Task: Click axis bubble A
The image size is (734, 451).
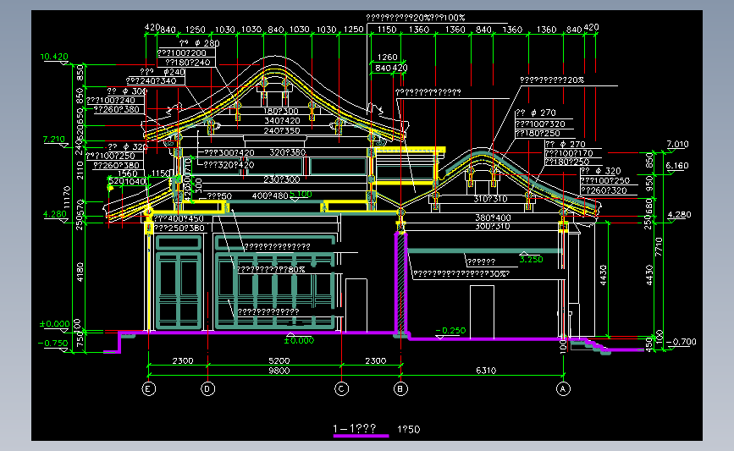Action: [563, 388]
